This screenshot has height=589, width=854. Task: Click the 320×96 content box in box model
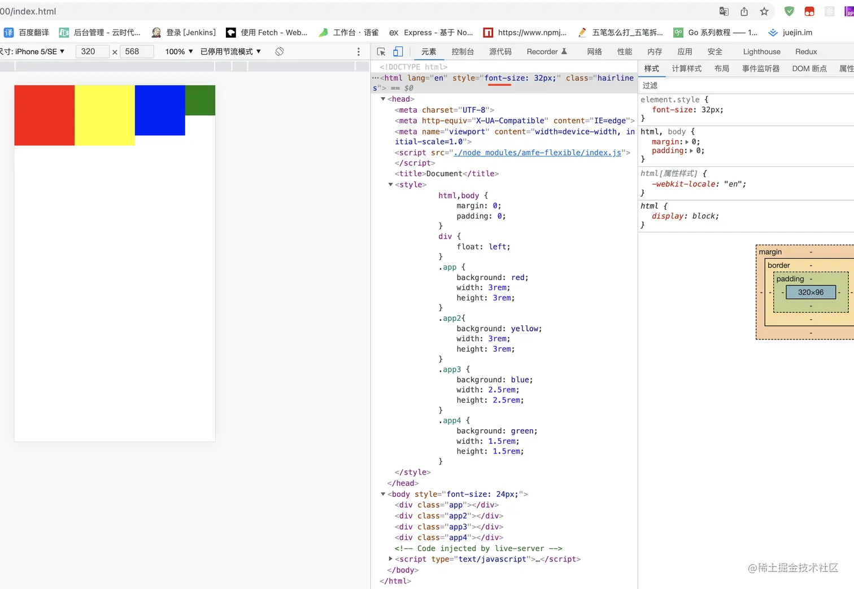(x=811, y=293)
